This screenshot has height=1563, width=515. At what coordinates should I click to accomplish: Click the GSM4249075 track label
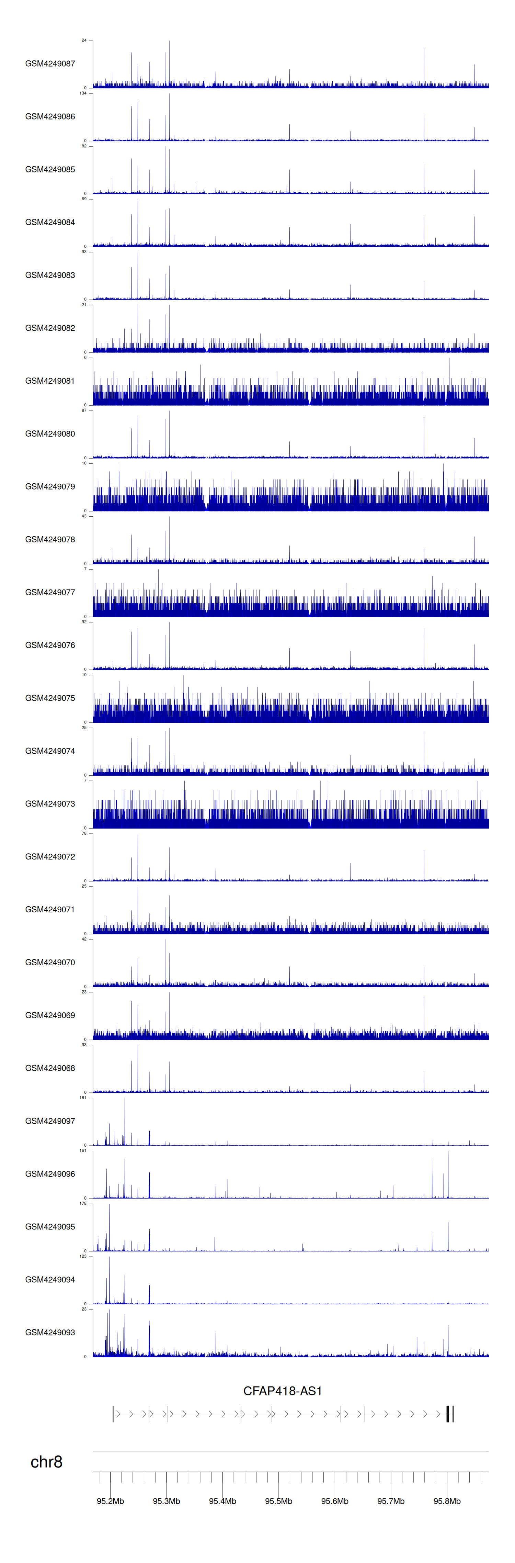[x=50, y=698]
